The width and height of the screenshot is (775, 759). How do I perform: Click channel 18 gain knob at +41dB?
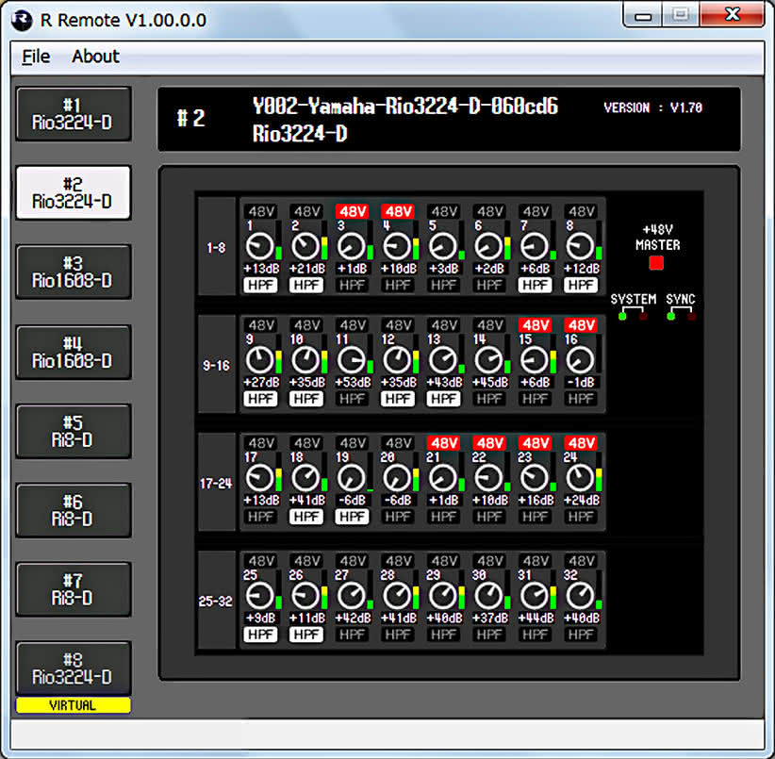(305, 478)
